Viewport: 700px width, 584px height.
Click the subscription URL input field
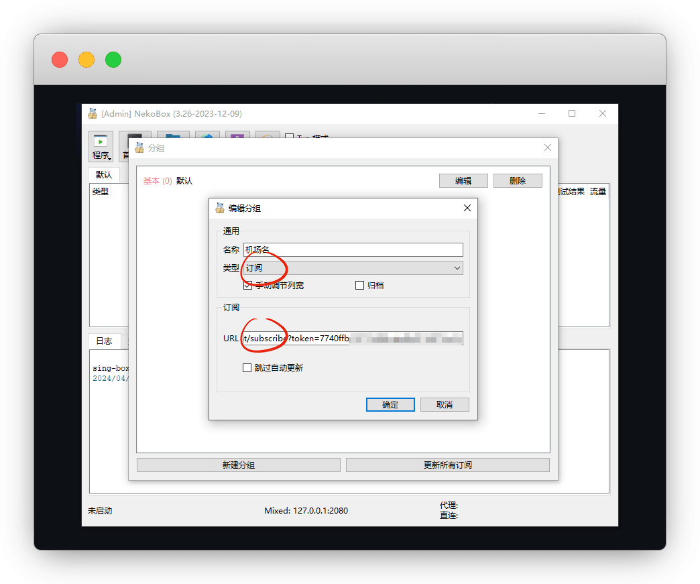(353, 339)
